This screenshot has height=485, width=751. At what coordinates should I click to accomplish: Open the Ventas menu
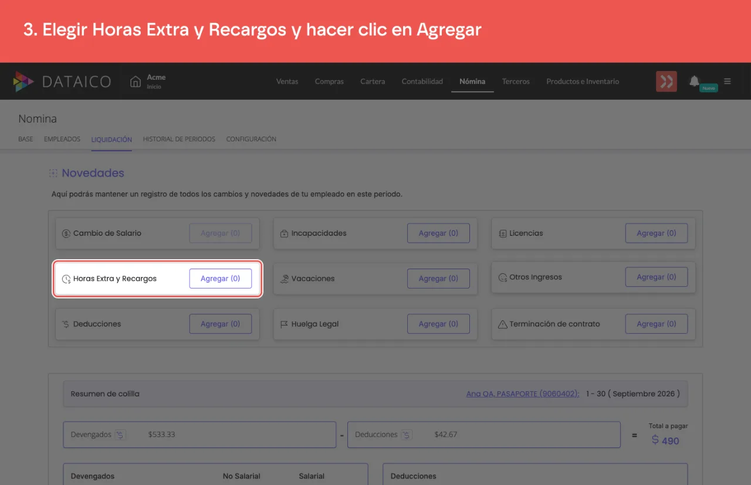pos(287,82)
